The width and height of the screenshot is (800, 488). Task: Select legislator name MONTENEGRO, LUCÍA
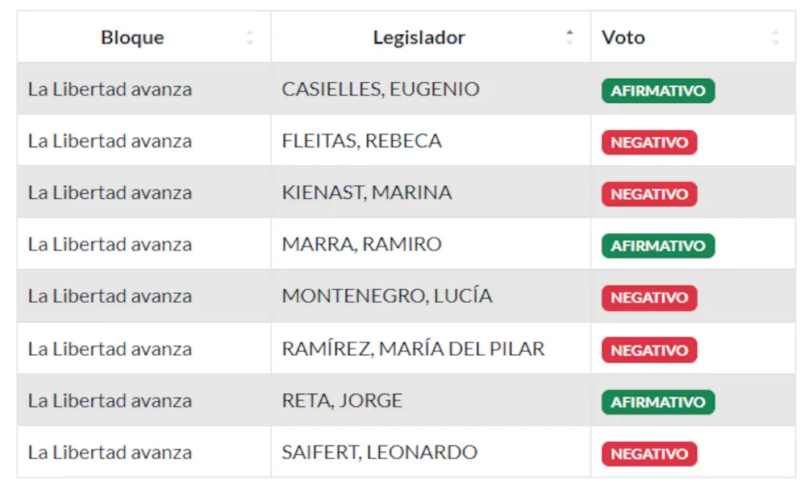[387, 296]
